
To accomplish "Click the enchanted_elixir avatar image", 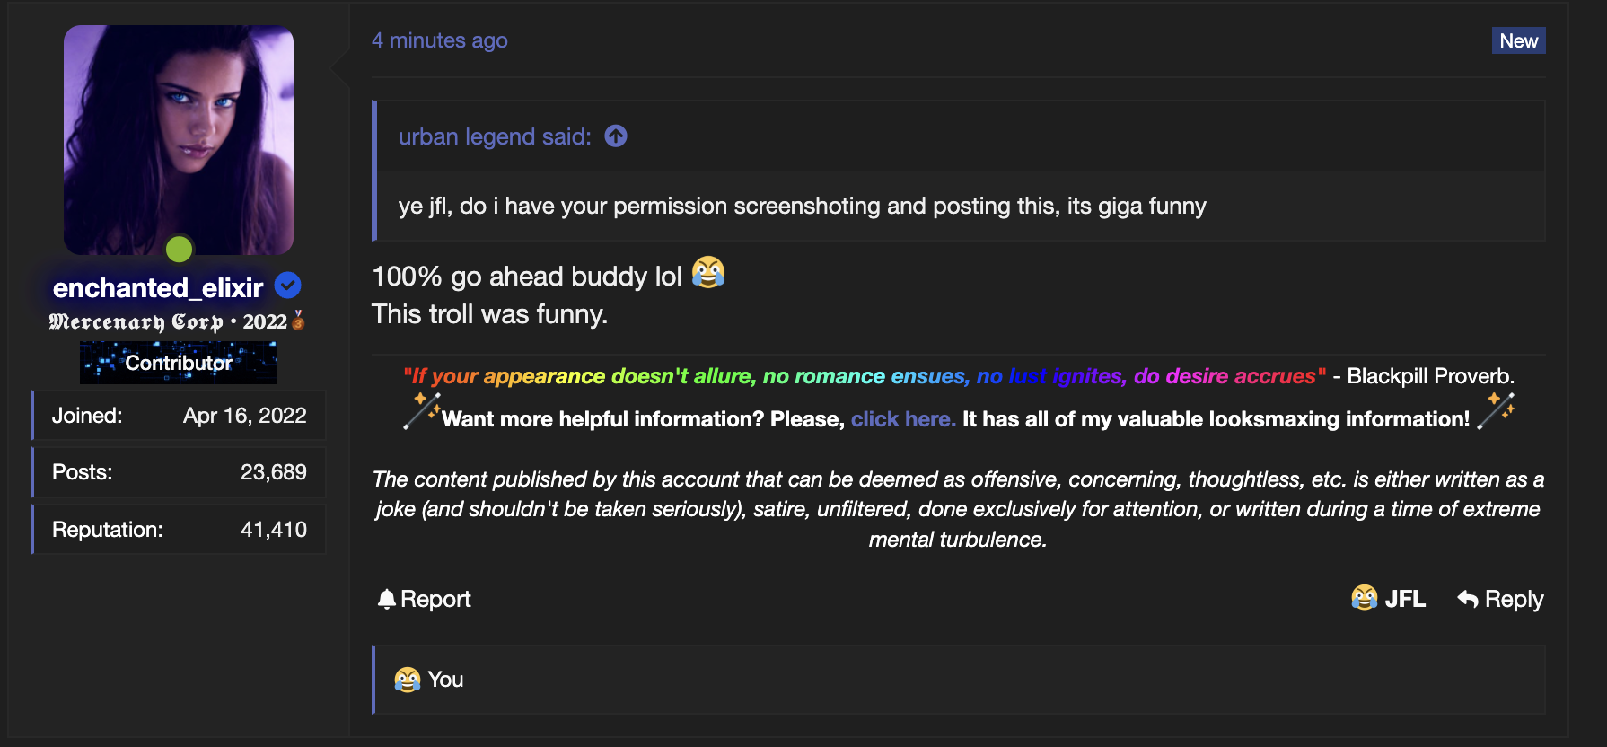I will [179, 139].
